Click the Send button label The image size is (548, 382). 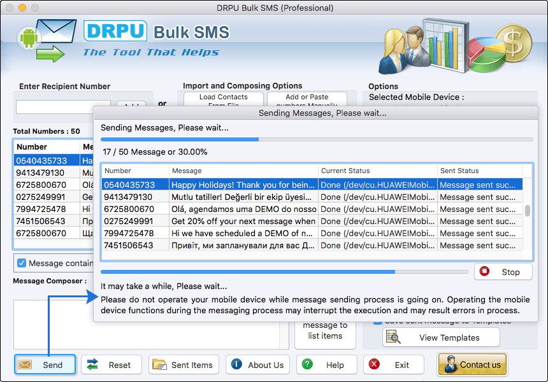[x=52, y=365]
